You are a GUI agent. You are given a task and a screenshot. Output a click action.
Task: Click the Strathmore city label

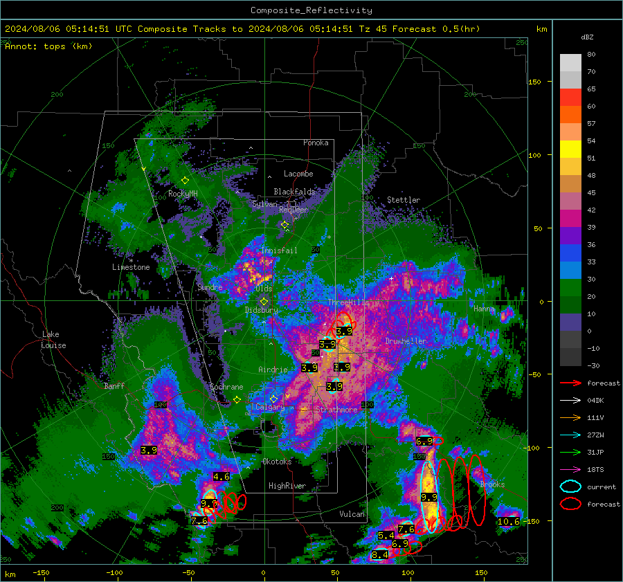coord(336,410)
